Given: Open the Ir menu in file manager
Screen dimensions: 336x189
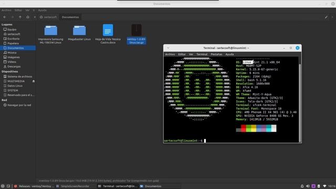Looking at the screenshot, I should click(34, 10).
